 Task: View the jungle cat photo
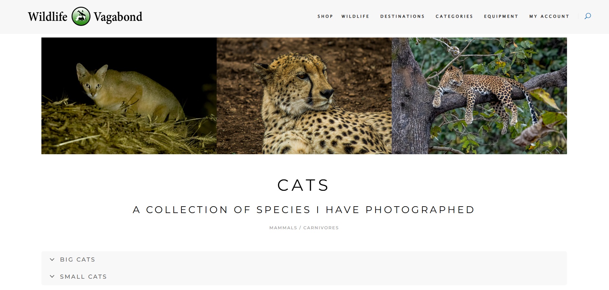pyautogui.click(x=129, y=96)
